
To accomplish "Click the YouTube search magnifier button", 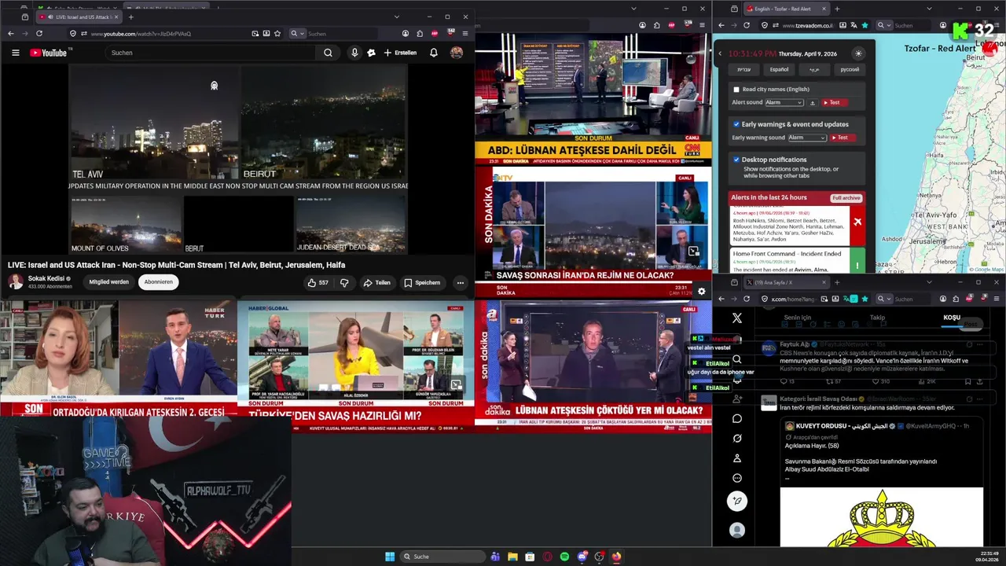I will coord(328,53).
